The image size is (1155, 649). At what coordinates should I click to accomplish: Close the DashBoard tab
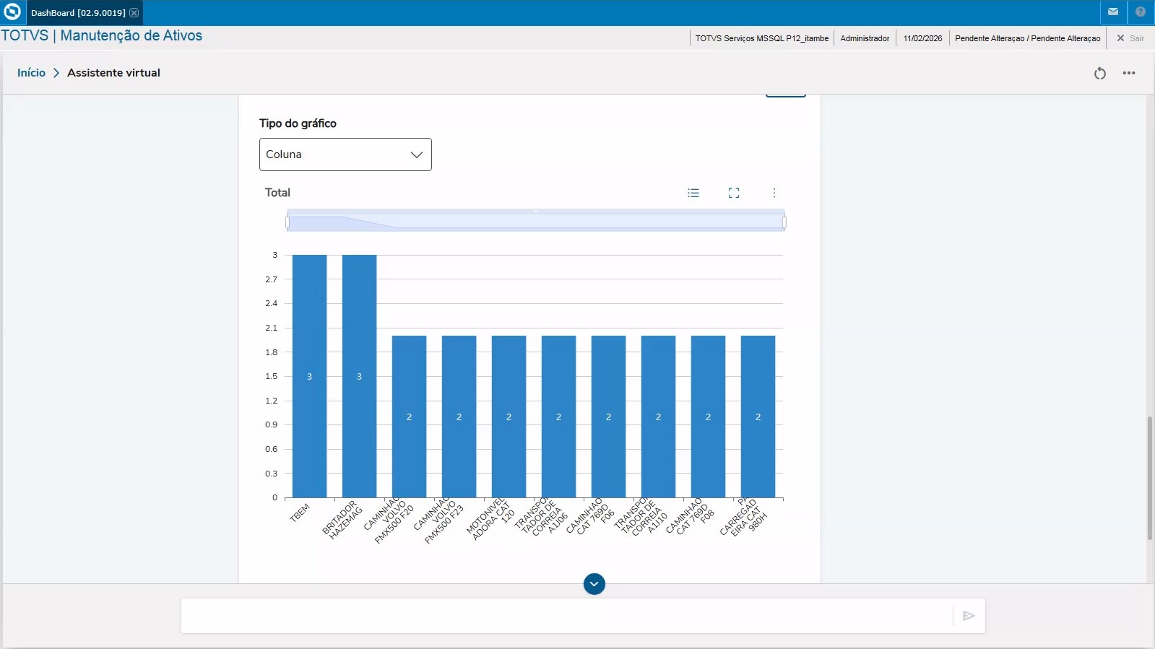(x=134, y=13)
